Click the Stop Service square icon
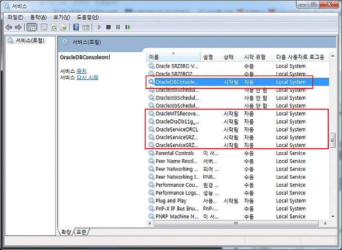The width and height of the screenshot is (342, 250). pyautogui.click(x=108, y=27)
